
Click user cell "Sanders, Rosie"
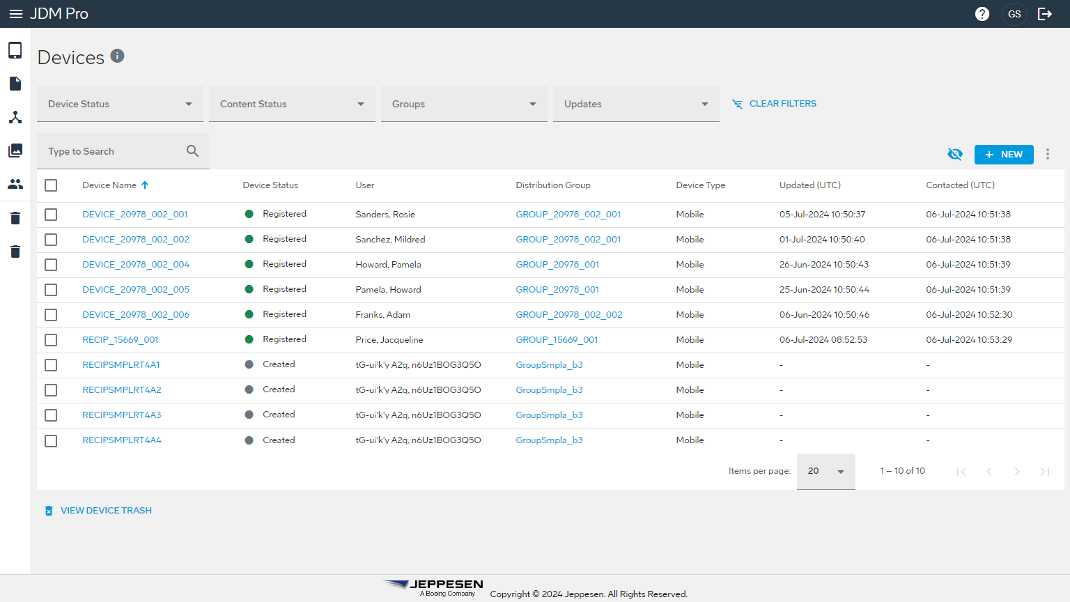coord(385,215)
